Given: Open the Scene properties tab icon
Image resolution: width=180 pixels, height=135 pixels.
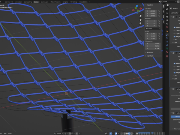Looking at the screenshot, I should [167, 24].
